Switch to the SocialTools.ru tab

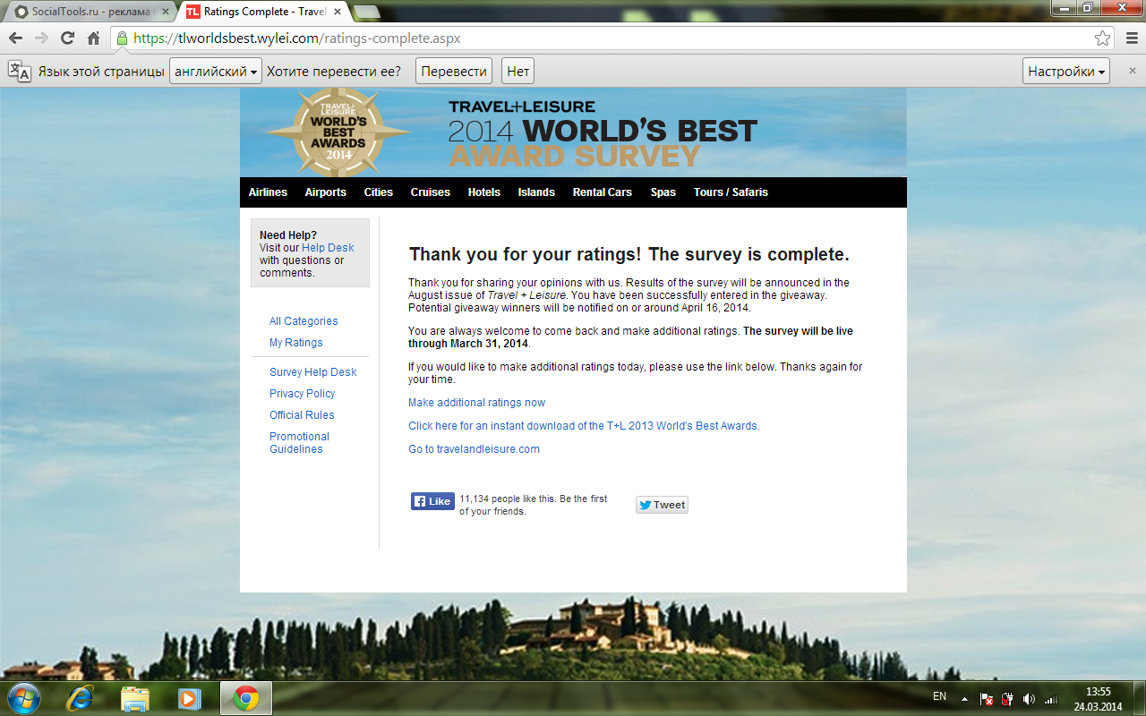click(x=90, y=12)
